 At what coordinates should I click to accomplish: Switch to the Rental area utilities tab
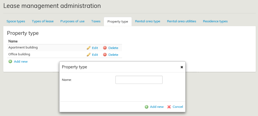pos(182,21)
